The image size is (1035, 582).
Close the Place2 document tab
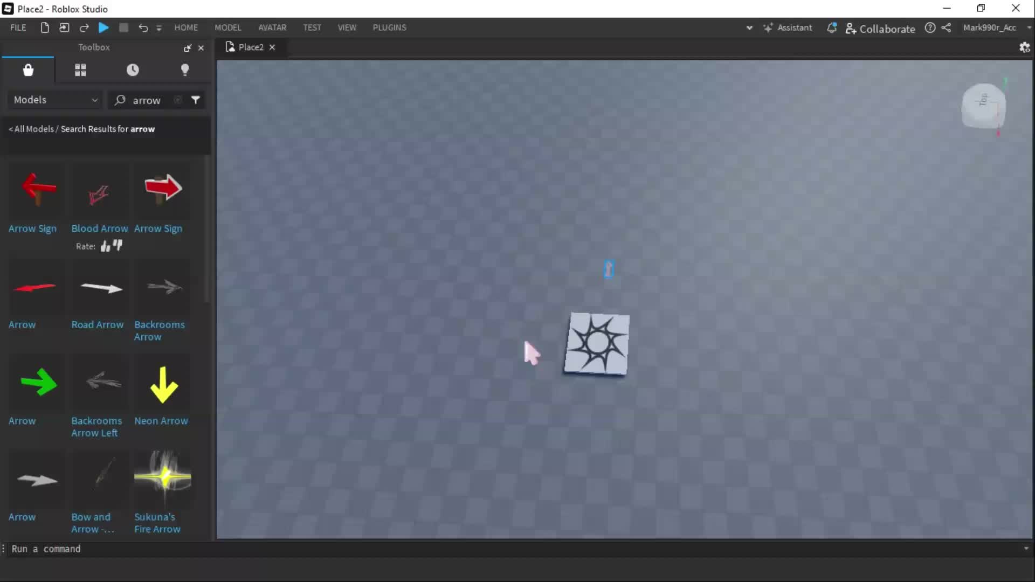tap(272, 47)
